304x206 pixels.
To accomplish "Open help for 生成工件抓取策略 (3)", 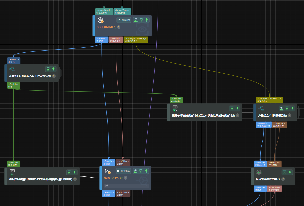I will click(283, 179).
